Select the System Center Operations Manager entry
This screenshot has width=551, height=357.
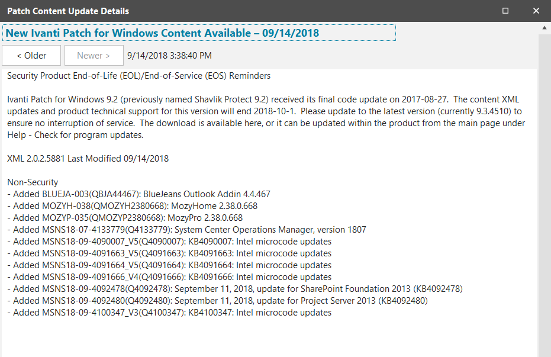click(x=186, y=230)
